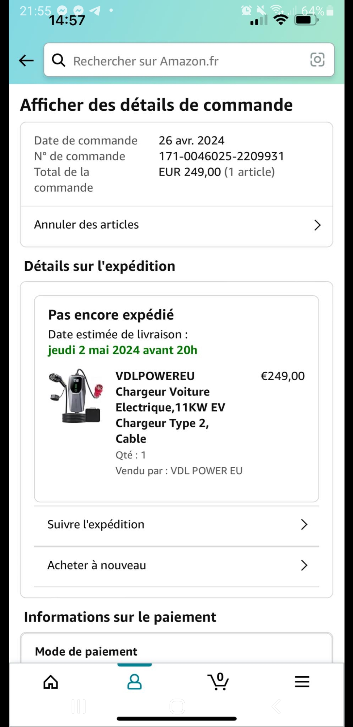The width and height of the screenshot is (353, 727).
Task: Open VDLPOWEREU Chargeur Voiture product title
Action: pos(170,407)
